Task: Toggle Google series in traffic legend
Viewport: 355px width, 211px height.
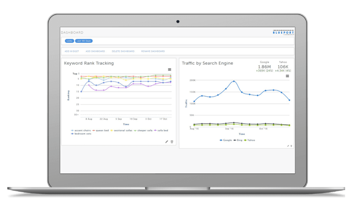Action: tap(226, 140)
